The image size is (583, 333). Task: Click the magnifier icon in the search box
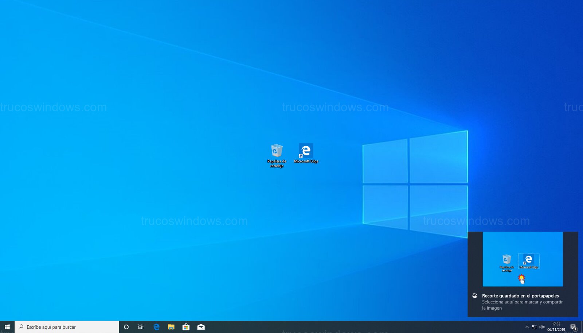(x=21, y=327)
